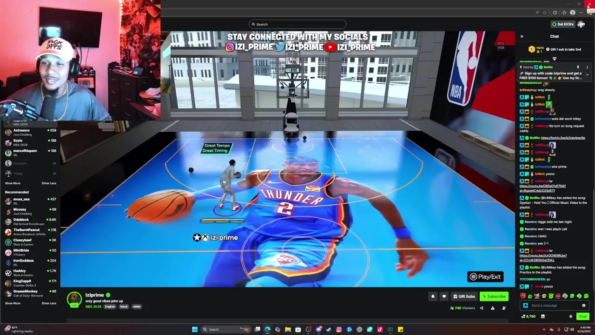Open the emoji picker in the message box
This screenshot has width=595, height=335.
[x=584, y=306]
